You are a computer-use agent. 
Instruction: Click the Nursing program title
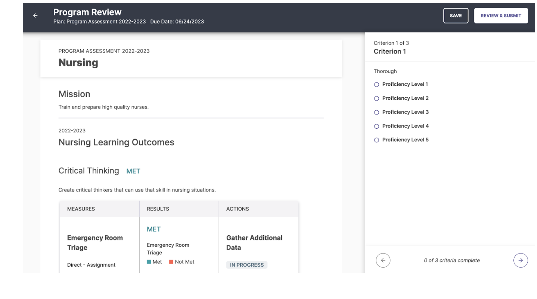pyautogui.click(x=78, y=63)
